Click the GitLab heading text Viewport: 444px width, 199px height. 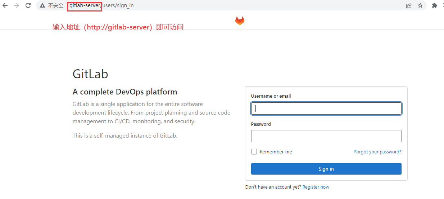click(90, 74)
